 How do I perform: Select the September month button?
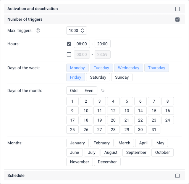(x=136, y=153)
